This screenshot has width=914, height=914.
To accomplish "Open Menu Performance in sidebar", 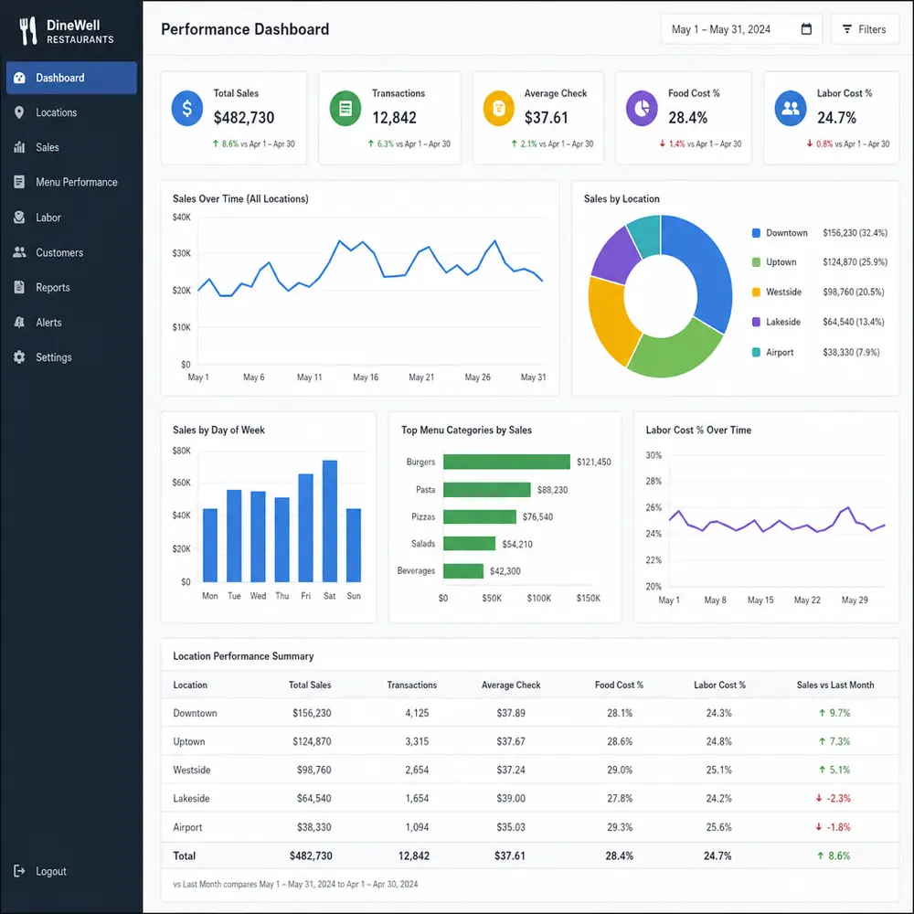I will click(71, 182).
